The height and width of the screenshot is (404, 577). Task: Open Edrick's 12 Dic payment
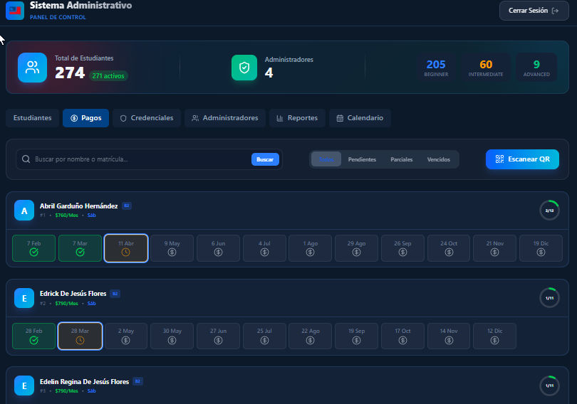click(494, 336)
